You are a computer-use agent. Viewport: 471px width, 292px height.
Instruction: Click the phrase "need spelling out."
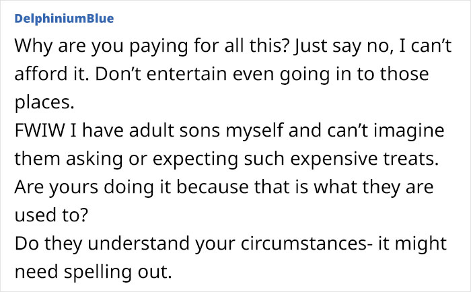pos(93,272)
